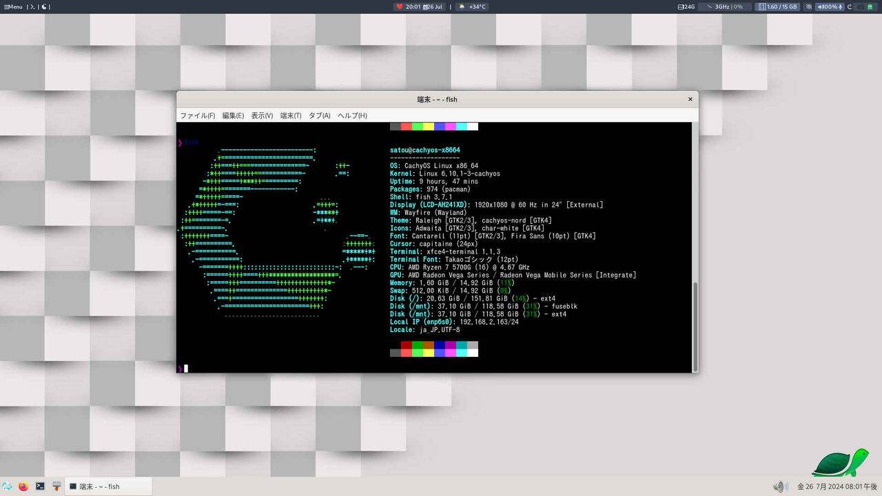Toggle the crossed-eye idle inhibitor icon
The width and height of the screenshot is (882, 496).
tap(808, 7)
